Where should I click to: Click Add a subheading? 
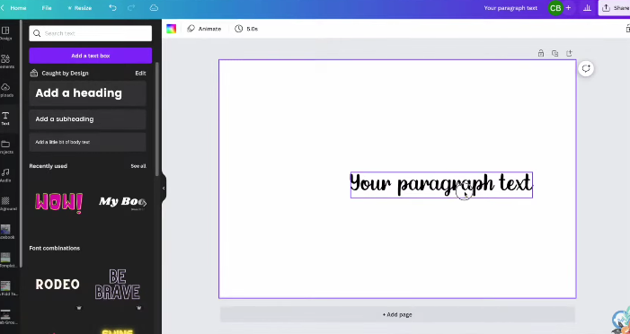pyautogui.click(x=87, y=119)
